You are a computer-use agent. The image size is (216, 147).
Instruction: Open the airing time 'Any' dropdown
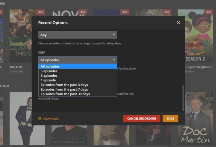77,35
